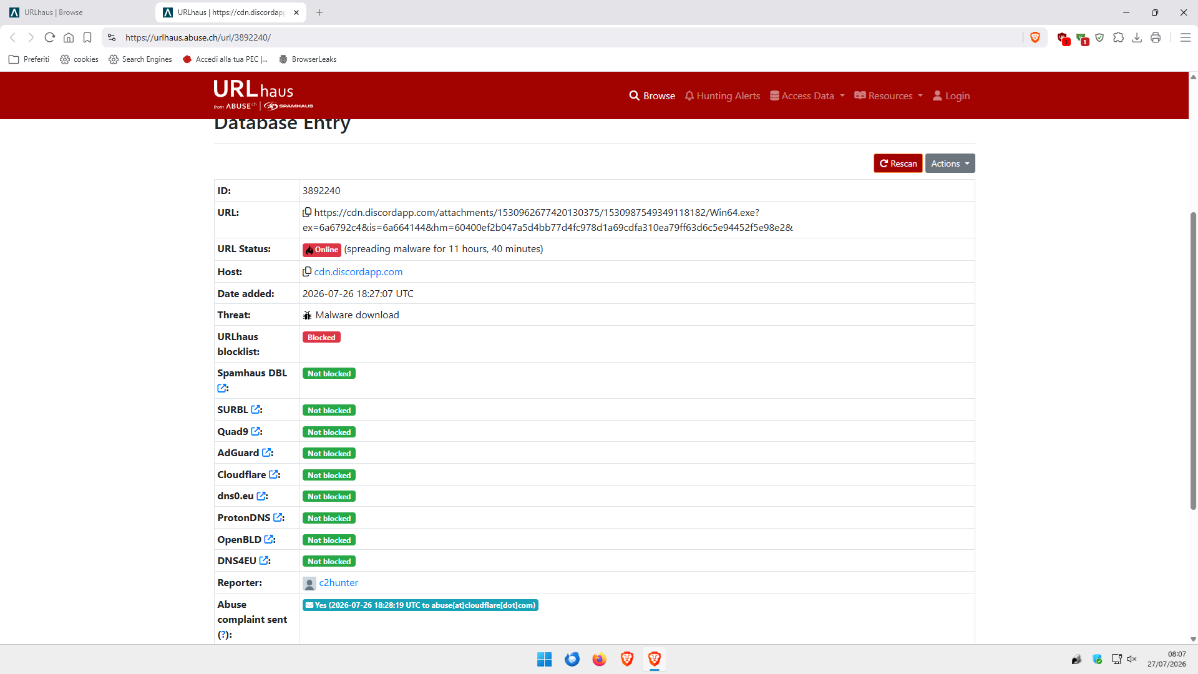Click the site settings icon beside the URL
The height and width of the screenshot is (674, 1198).
(112, 37)
